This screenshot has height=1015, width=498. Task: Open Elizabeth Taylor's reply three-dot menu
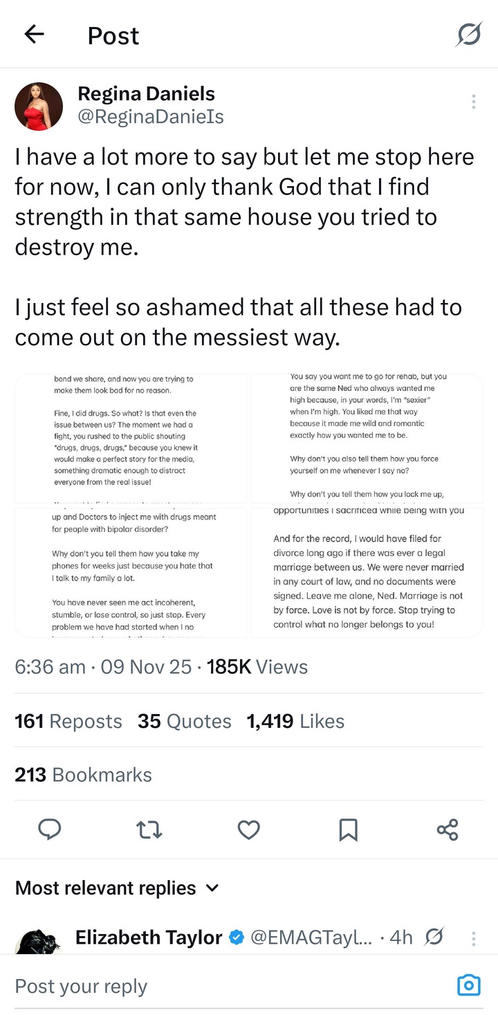474,938
